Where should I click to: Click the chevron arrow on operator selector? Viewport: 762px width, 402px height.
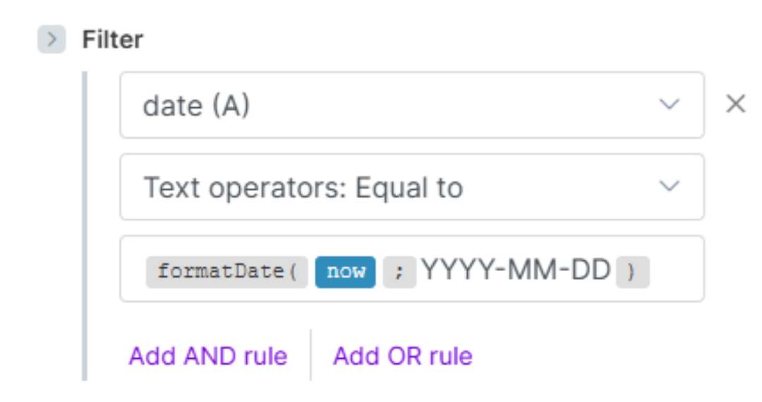tap(668, 187)
